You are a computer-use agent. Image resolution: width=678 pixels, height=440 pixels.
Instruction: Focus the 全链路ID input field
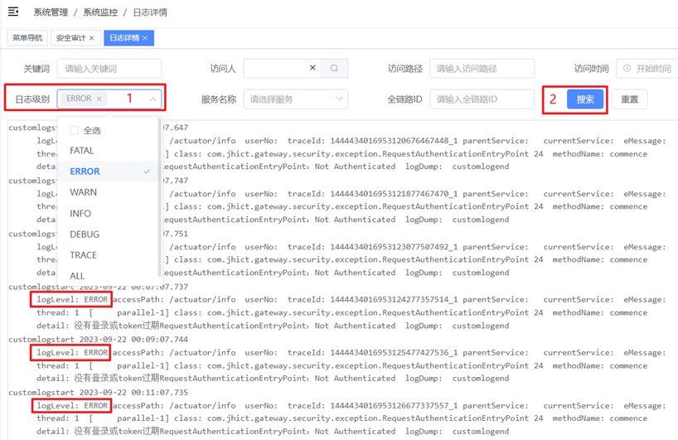click(x=482, y=99)
